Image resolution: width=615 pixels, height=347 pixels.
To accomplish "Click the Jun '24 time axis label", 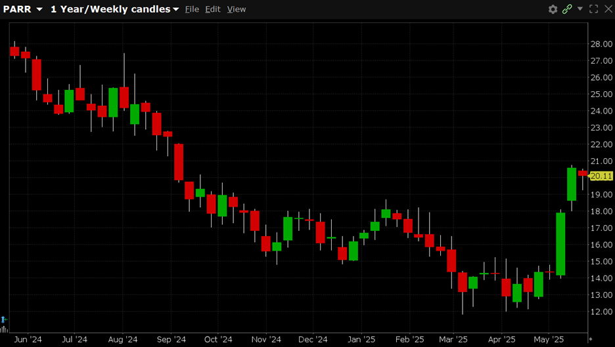I will (x=28, y=340).
